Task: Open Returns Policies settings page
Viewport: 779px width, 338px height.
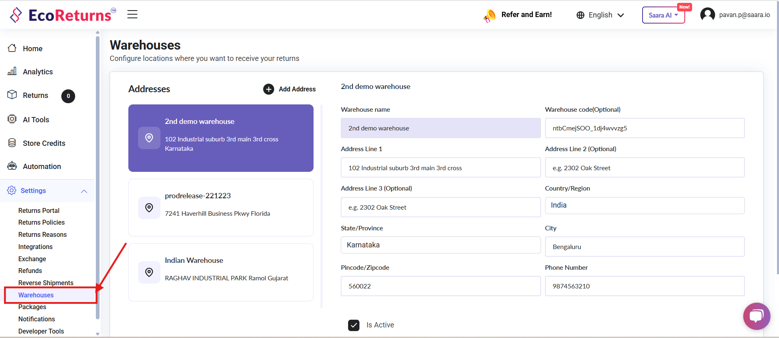Action: coord(41,222)
